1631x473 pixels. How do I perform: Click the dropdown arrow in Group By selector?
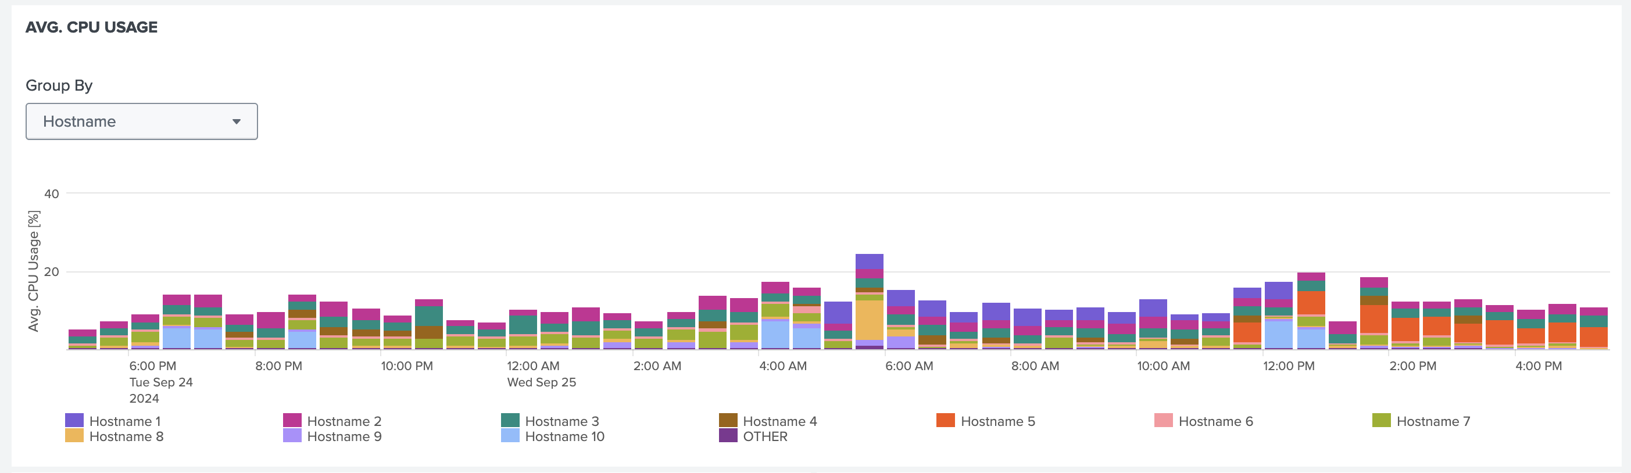236,121
